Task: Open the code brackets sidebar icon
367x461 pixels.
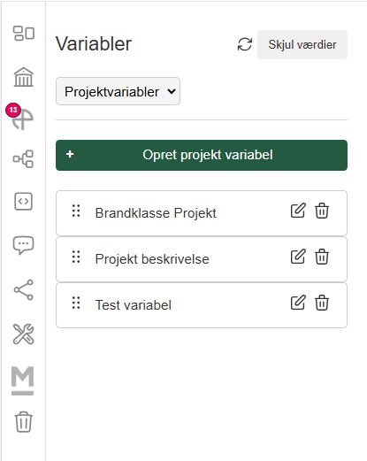Action: (x=24, y=202)
